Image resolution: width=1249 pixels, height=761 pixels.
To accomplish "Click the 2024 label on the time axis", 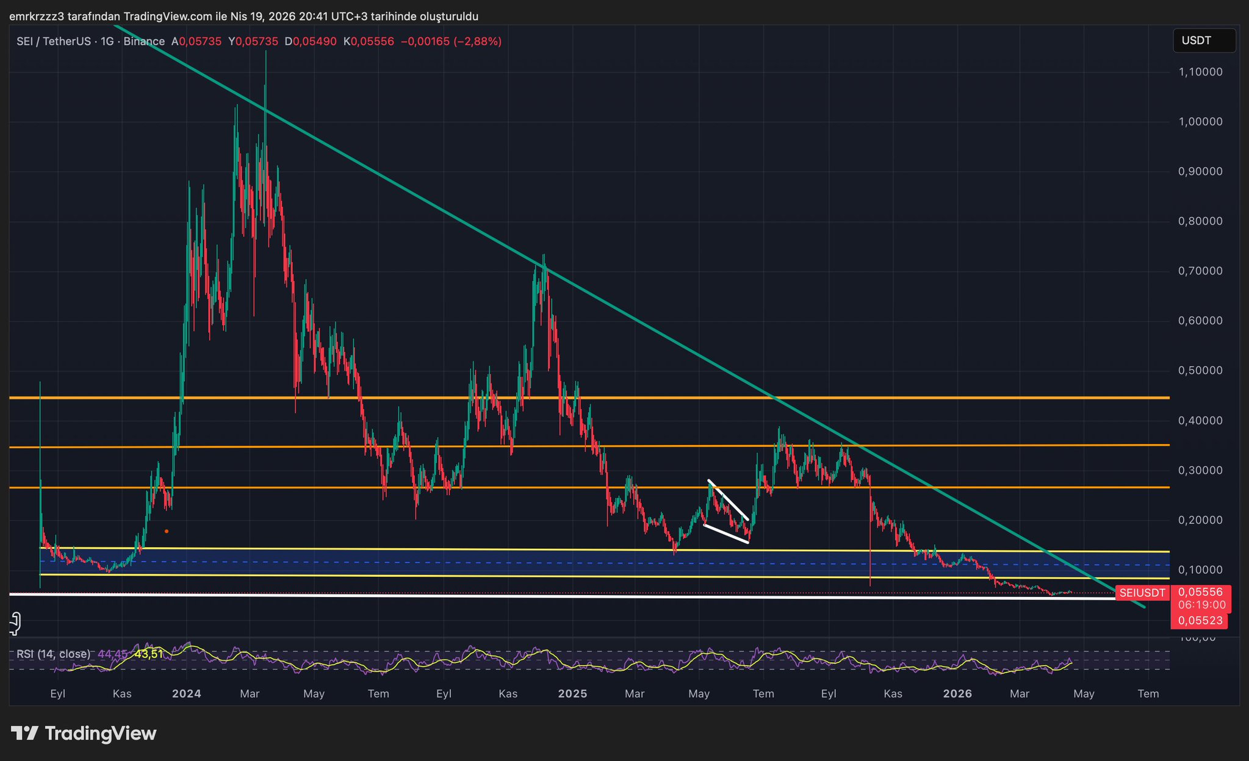I will (x=186, y=694).
